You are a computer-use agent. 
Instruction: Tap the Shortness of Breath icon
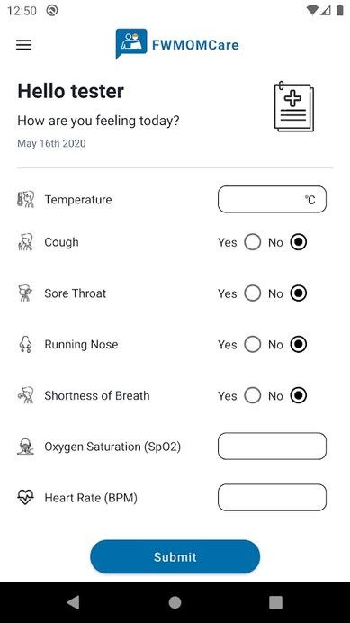pos(26,396)
